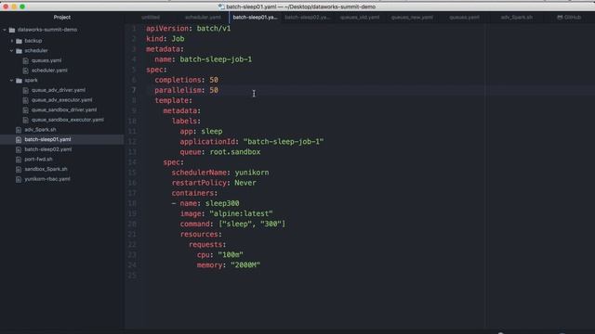The width and height of the screenshot is (595, 334).
Task: Switch to the untitled tab
Action: pos(151,18)
